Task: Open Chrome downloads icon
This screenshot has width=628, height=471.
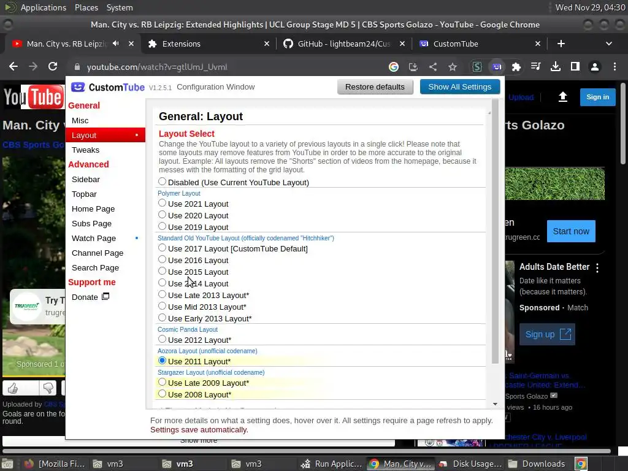Action: (556, 66)
